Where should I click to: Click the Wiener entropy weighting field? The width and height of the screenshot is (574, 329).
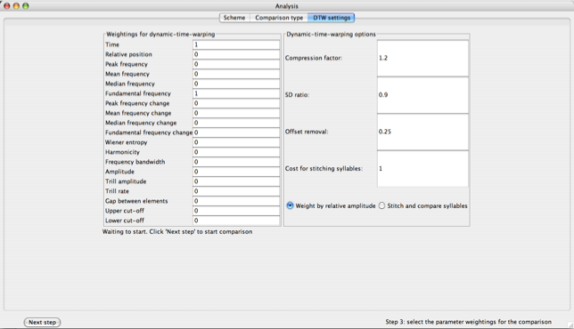[236, 142]
